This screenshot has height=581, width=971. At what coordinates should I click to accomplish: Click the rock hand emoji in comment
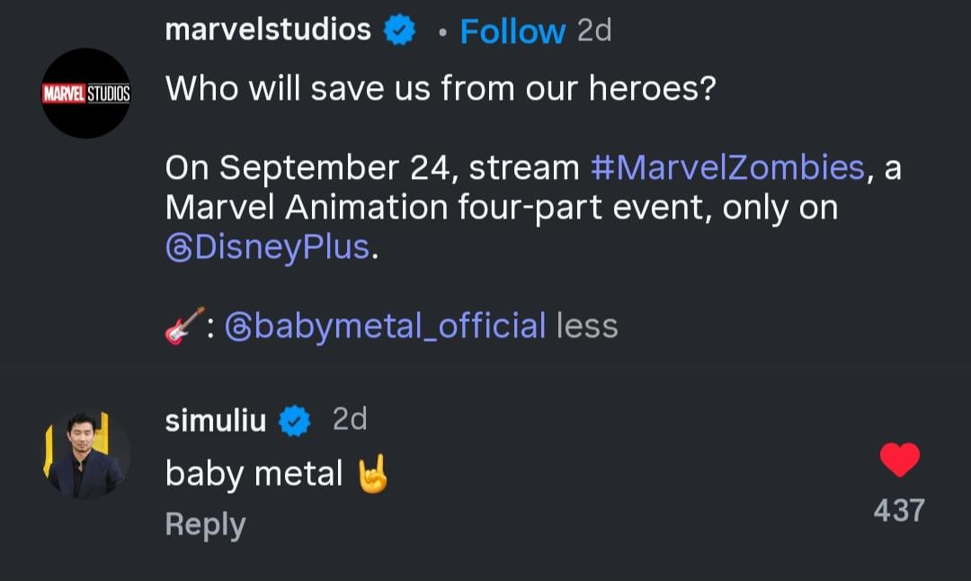(373, 473)
